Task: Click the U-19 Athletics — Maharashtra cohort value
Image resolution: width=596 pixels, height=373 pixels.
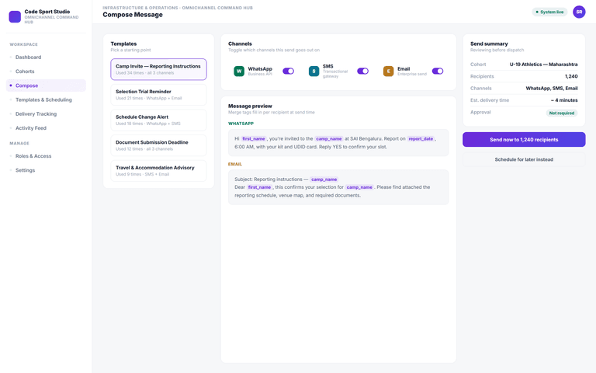Action: pos(543,64)
